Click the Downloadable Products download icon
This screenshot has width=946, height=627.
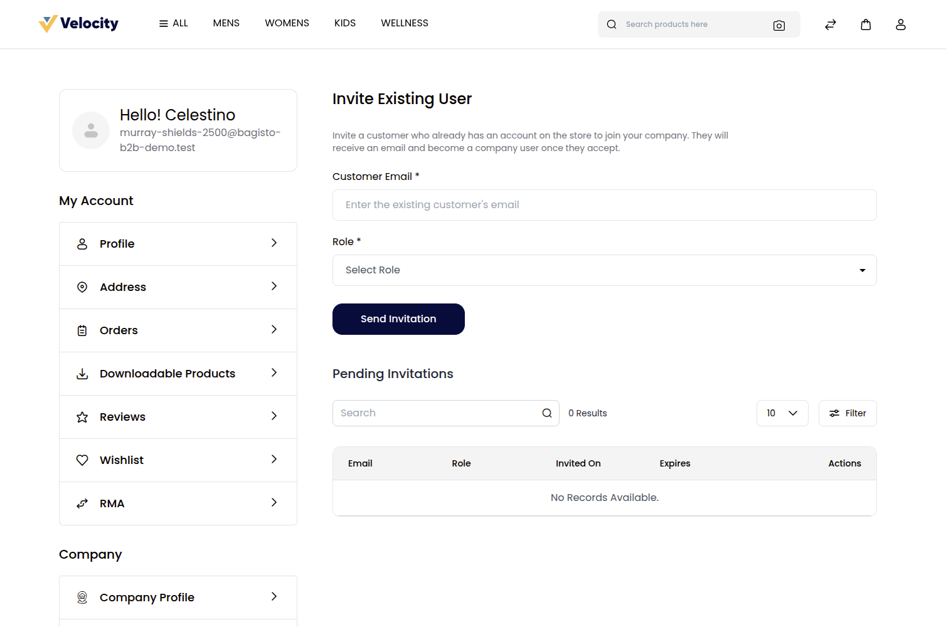click(x=82, y=374)
